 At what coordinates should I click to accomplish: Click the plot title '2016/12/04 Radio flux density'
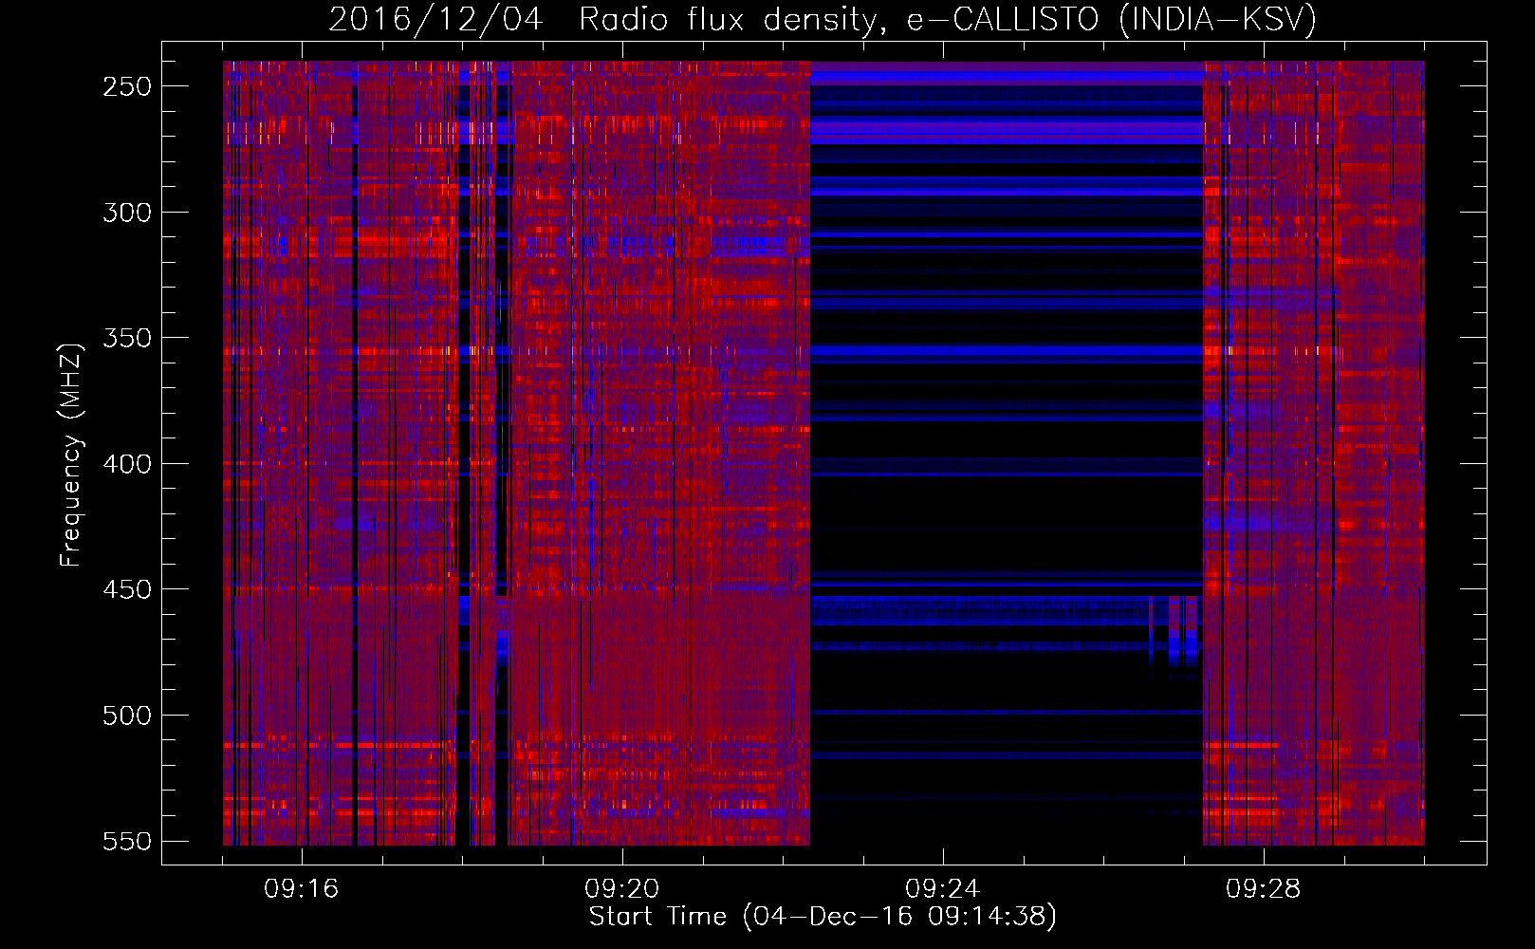point(823,19)
